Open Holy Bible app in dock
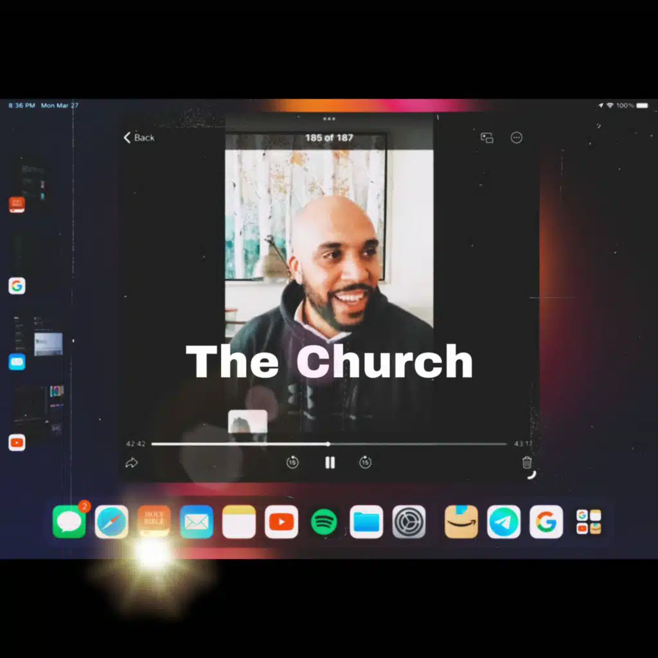The image size is (658, 658). click(x=154, y=522)
